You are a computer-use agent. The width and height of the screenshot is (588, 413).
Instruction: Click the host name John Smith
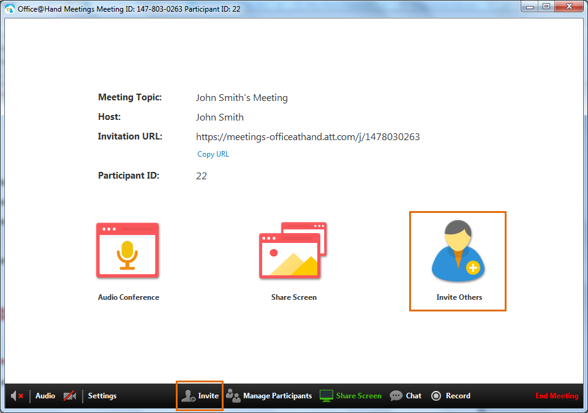[x=220, y=117]
